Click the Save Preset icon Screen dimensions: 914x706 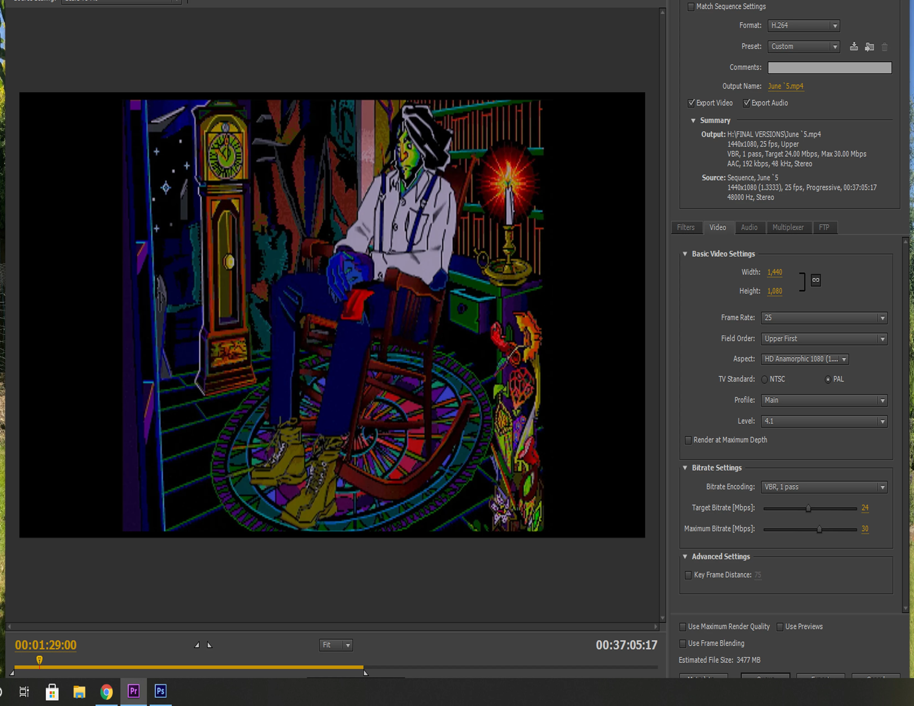click(x=854, y=47)
